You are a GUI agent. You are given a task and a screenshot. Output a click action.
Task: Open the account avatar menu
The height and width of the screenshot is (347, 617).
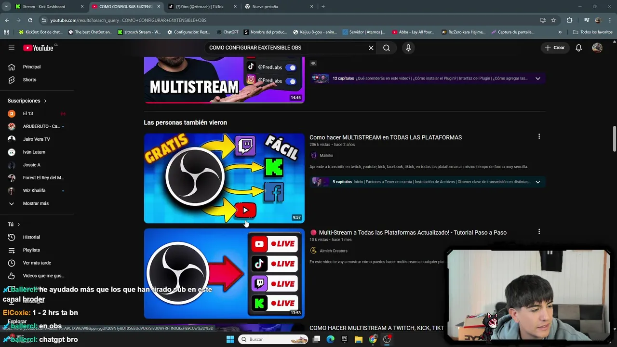(x=597, y=48)
